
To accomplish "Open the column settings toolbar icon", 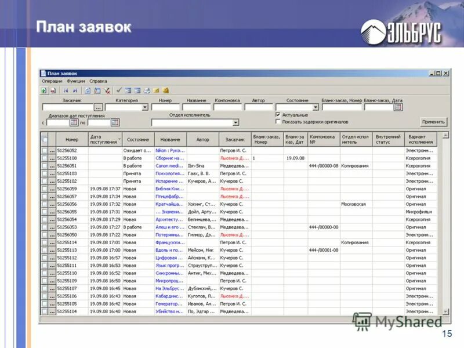I will (97, 90).
